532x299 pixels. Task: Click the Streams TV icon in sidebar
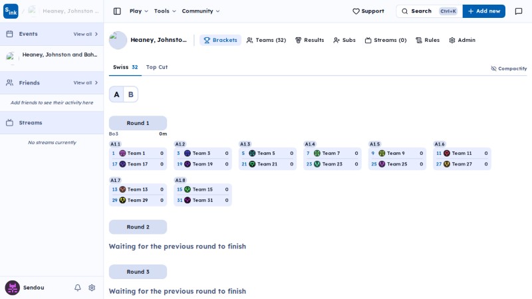point(9,123)
